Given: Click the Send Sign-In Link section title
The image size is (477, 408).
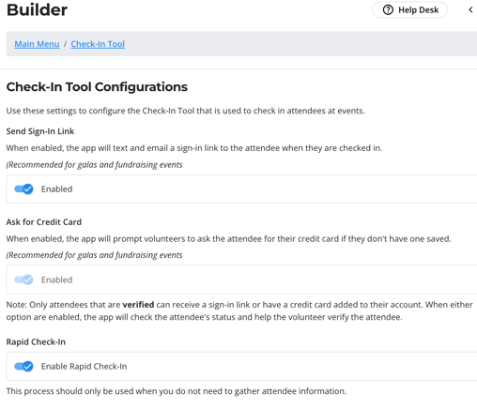Looking at the screenshot, I should coord(40,131).
